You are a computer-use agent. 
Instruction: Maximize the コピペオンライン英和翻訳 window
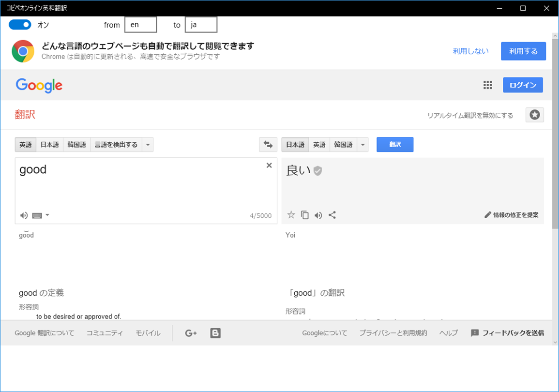[523, 8]
